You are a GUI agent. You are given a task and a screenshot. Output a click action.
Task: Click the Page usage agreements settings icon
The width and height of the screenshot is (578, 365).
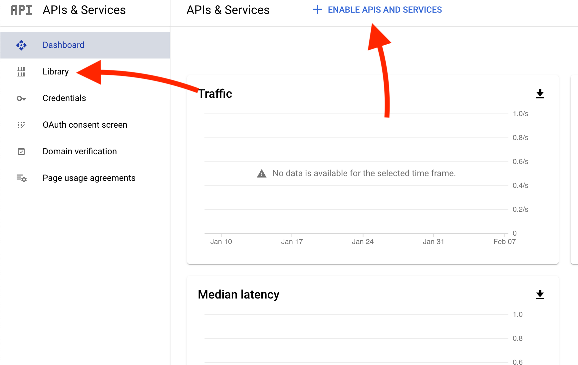click(22, 178)
